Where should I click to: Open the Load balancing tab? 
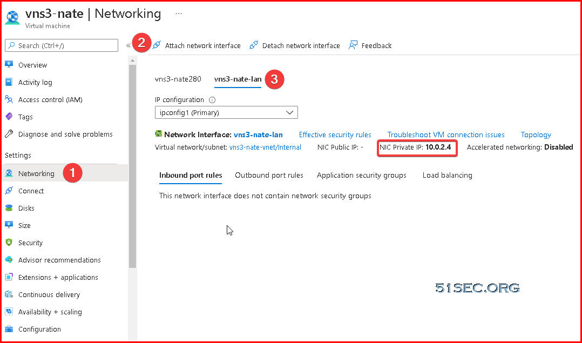click(x=447, y=175)
